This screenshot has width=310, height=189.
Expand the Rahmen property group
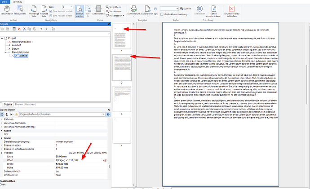coord(2,119)
